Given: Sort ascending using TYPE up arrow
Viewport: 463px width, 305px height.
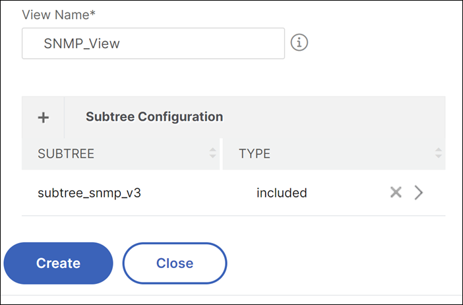Looking at the screenshot, I should pos(438,150).
